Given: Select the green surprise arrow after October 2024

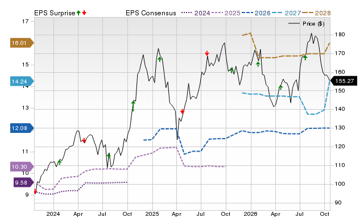Looking at the screenshot, I should tap(133, 106).
